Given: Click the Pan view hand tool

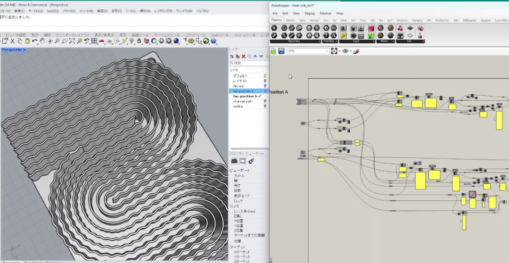Looking at the screenshot, I should pos(42,41).
